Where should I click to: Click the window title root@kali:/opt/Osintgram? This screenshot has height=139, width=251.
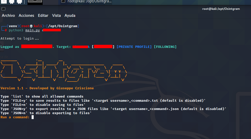pyautogui.click(x=221, y=9)
